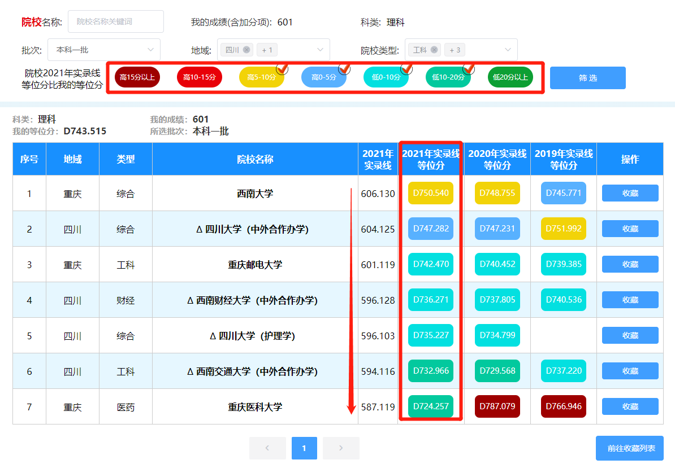
Task: Click the 筛选 filter button
Action: 587,78
